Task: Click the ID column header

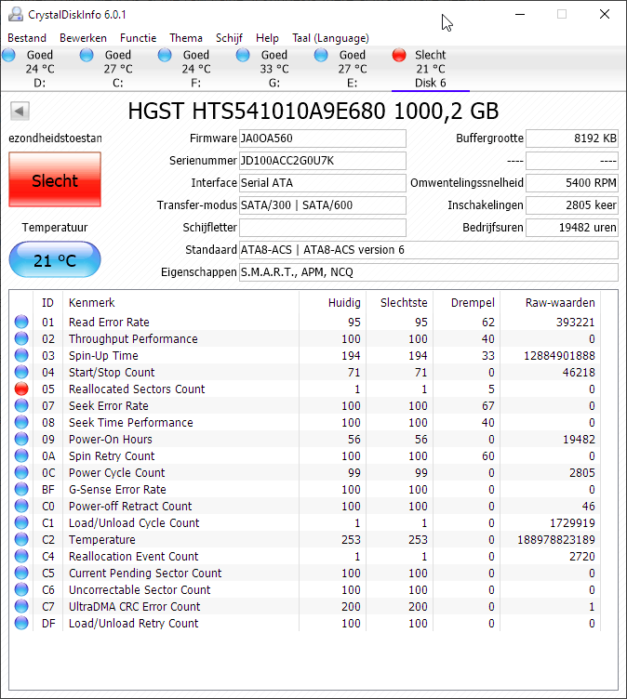Action: [47, 303]
